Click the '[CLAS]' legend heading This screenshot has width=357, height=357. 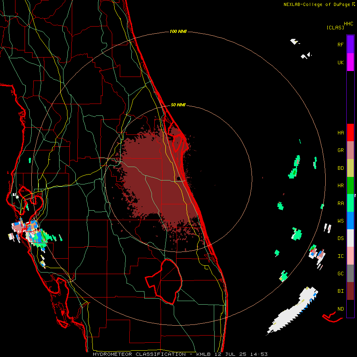(x=335, y=27)
